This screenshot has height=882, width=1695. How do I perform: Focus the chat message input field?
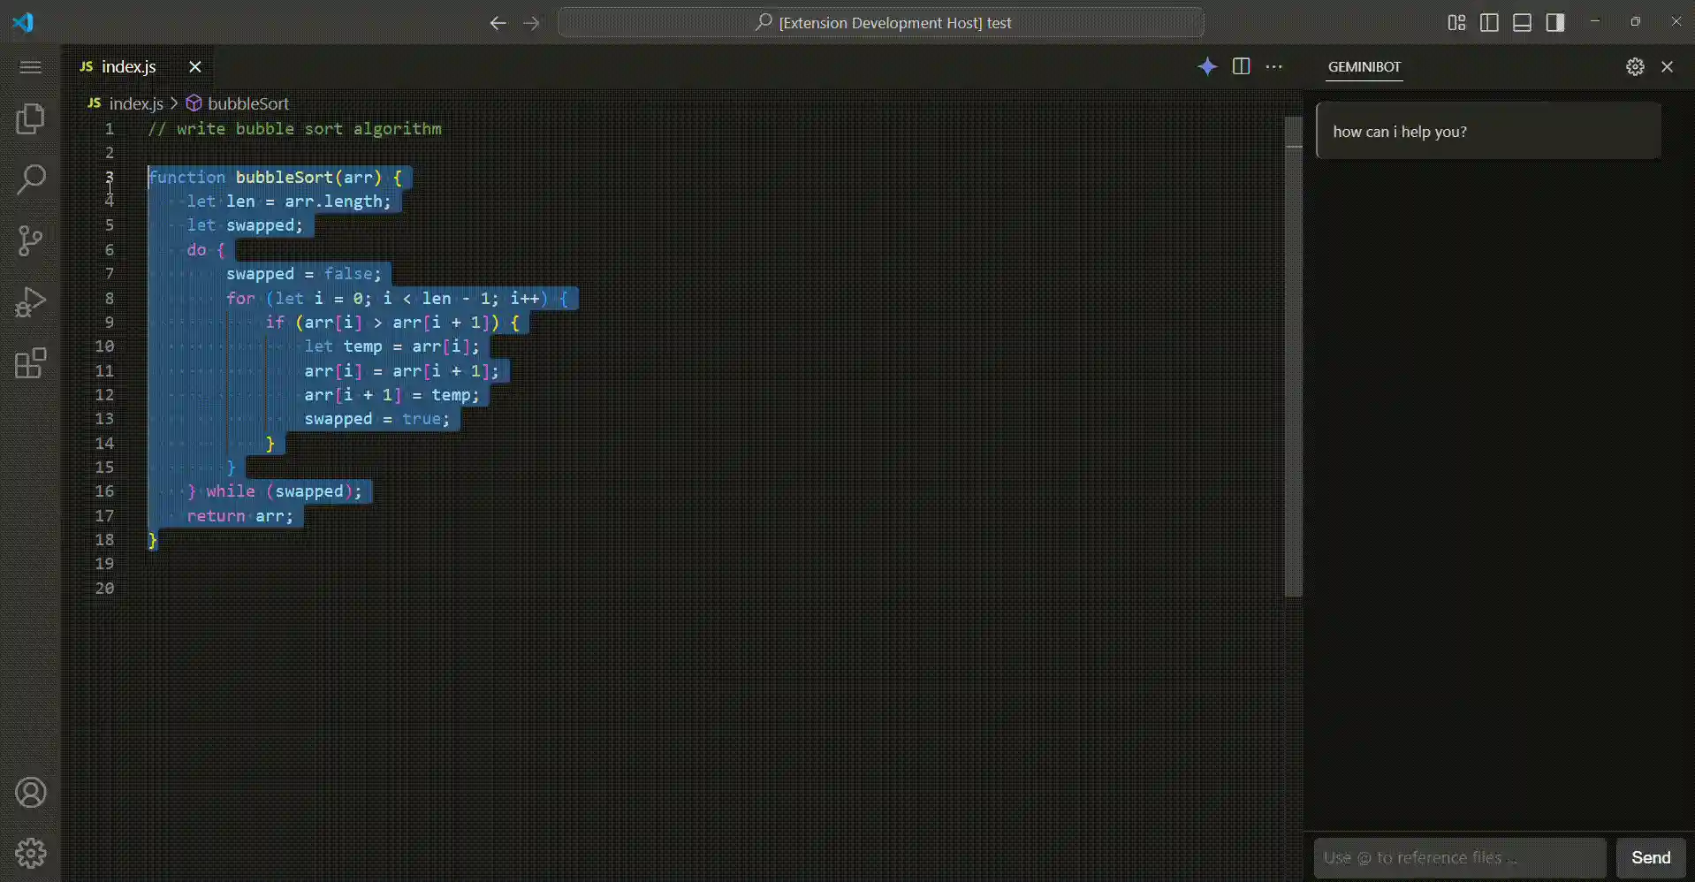[1459, 857]
